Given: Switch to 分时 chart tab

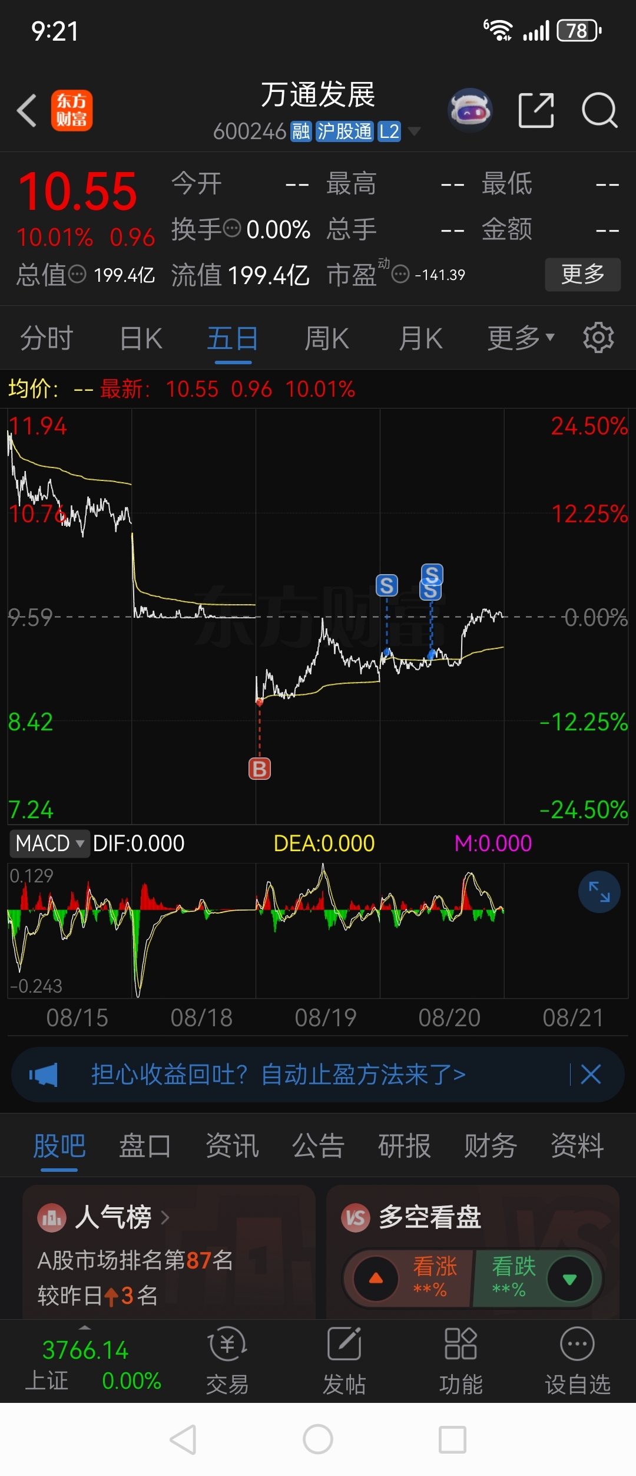Looking at the screenshot, I should [x=47, y=338].
